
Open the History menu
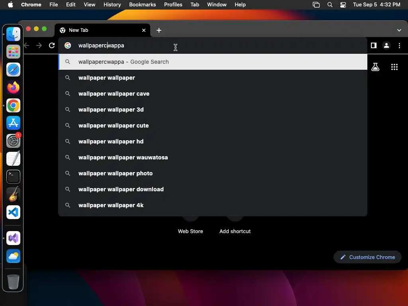click(112, 5)
